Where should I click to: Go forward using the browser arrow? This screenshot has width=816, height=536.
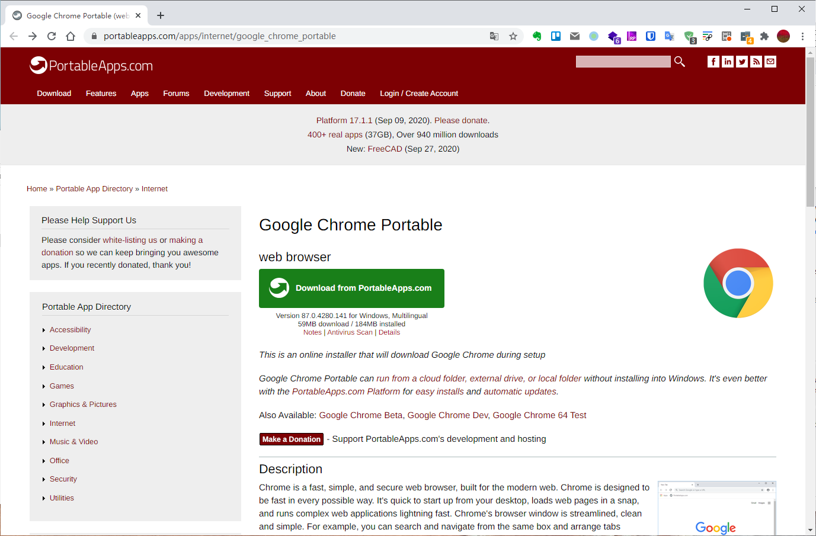33,36
